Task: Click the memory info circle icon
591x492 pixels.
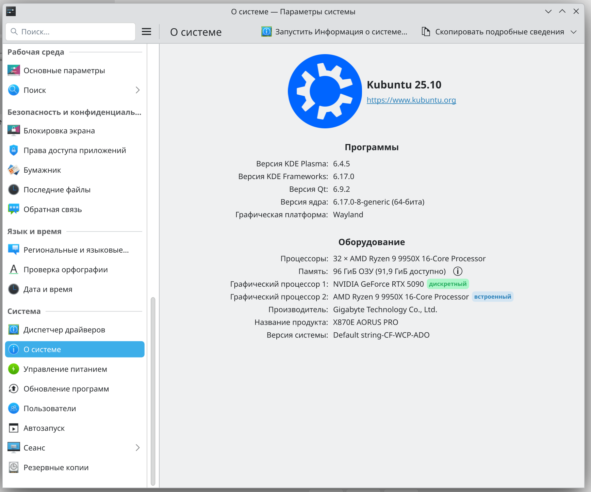Action: [x=458, y=271]
